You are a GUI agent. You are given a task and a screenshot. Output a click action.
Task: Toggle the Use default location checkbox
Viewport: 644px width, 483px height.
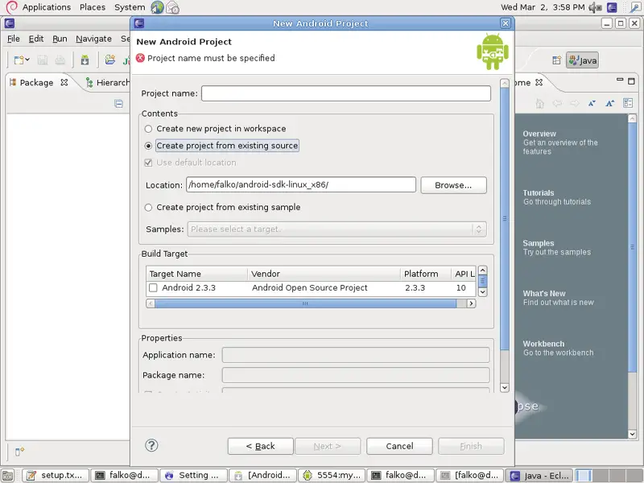point(149,163)
